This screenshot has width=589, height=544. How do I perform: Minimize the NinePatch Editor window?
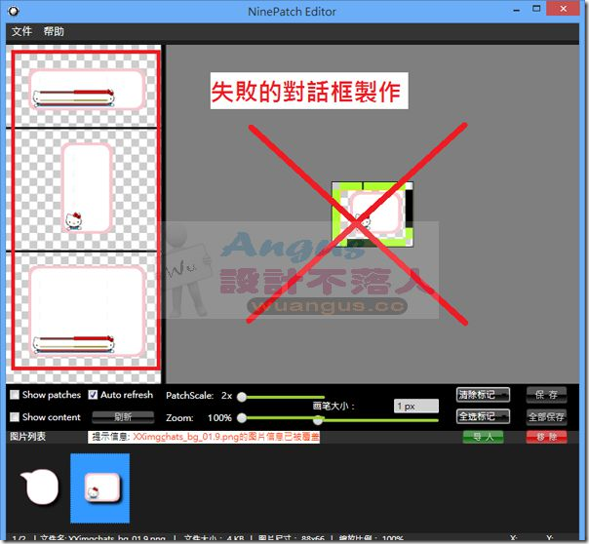pos(517,10)
